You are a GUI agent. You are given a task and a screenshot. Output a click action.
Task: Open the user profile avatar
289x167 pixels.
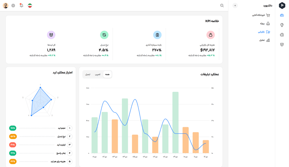6,6
